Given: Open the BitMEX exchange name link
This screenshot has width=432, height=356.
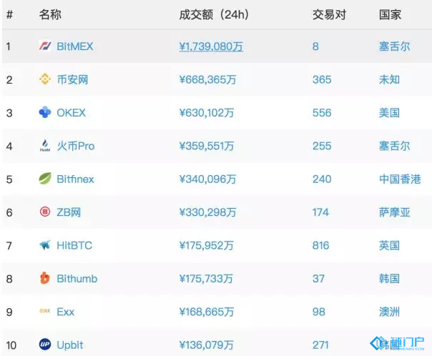Looking at the screenshot, I should [x=74, y=46].
